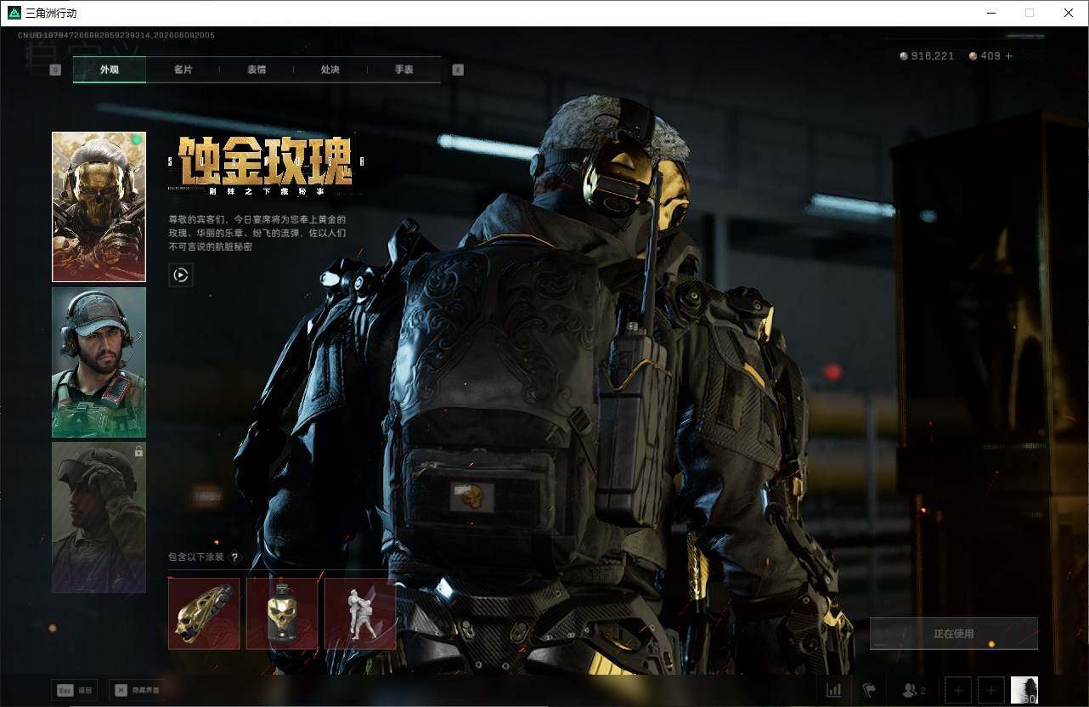The width and height of the screenshot is (1089, 707).
Task: Open the 名片 tab
Action: click(183, 70)
